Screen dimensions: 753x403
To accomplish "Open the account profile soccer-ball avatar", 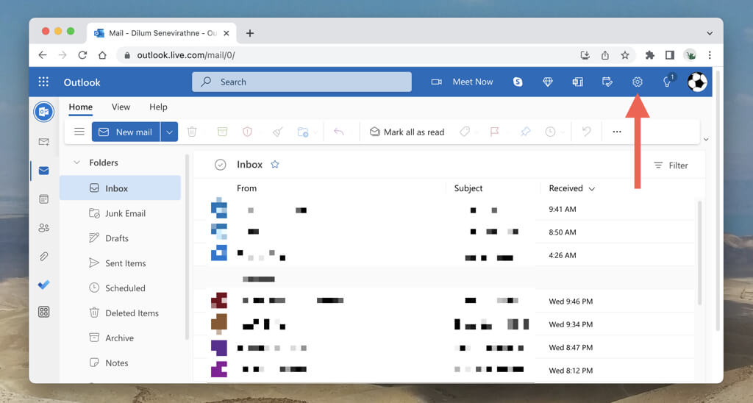I will [697, 82].
